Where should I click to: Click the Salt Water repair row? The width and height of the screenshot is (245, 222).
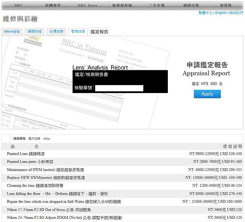122,202
